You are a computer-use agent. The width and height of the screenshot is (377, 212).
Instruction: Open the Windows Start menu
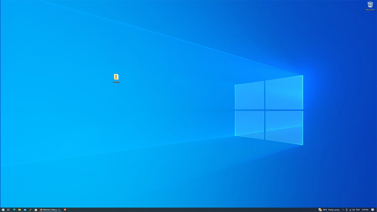coord(3,209)
